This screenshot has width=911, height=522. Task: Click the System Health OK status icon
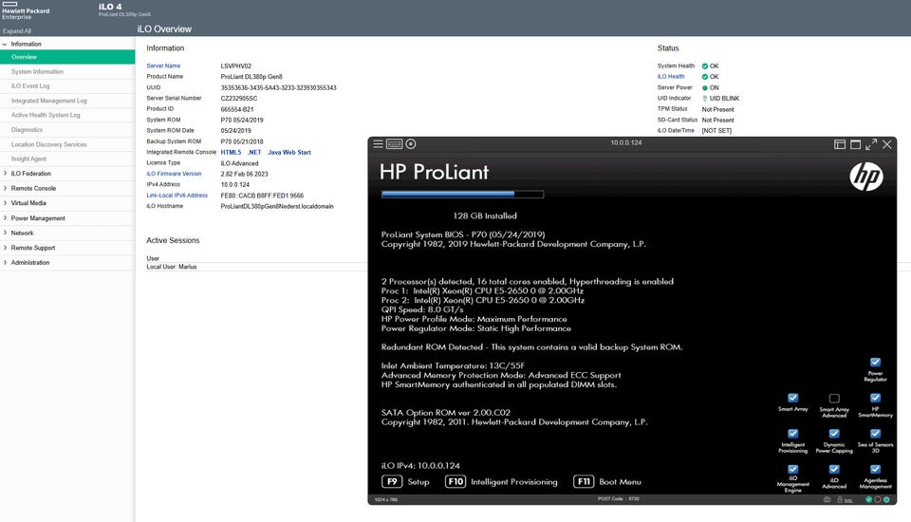pyautogui.click(x=705, y=66)
